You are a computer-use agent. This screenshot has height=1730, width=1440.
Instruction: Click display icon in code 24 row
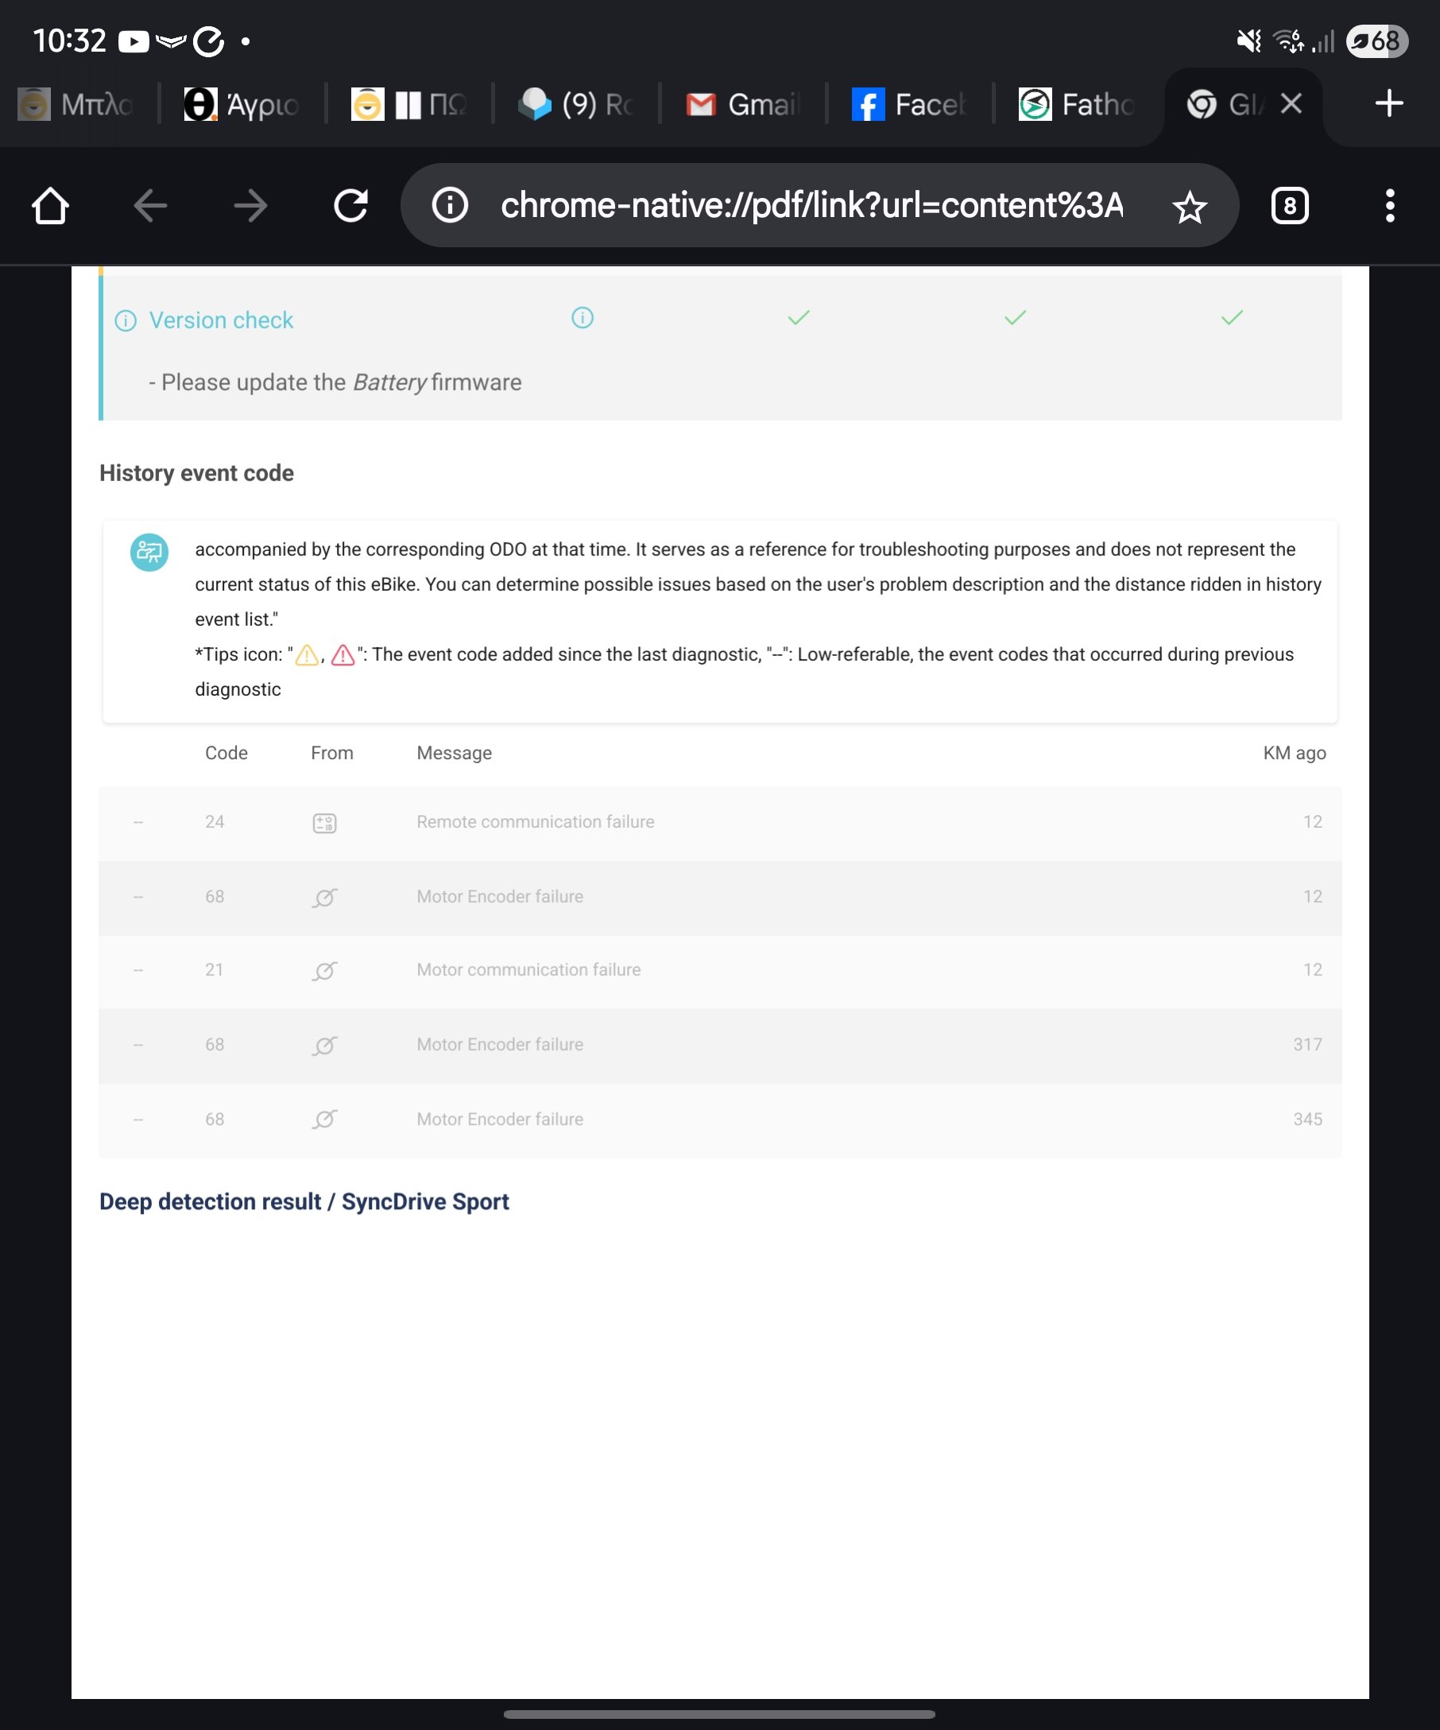[324, 822]
